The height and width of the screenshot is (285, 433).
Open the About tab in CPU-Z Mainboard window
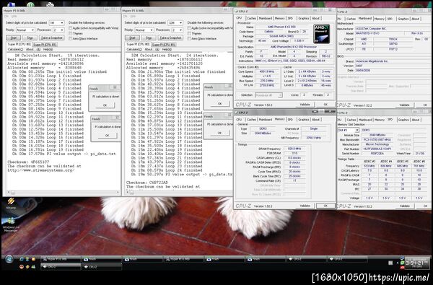416,19
